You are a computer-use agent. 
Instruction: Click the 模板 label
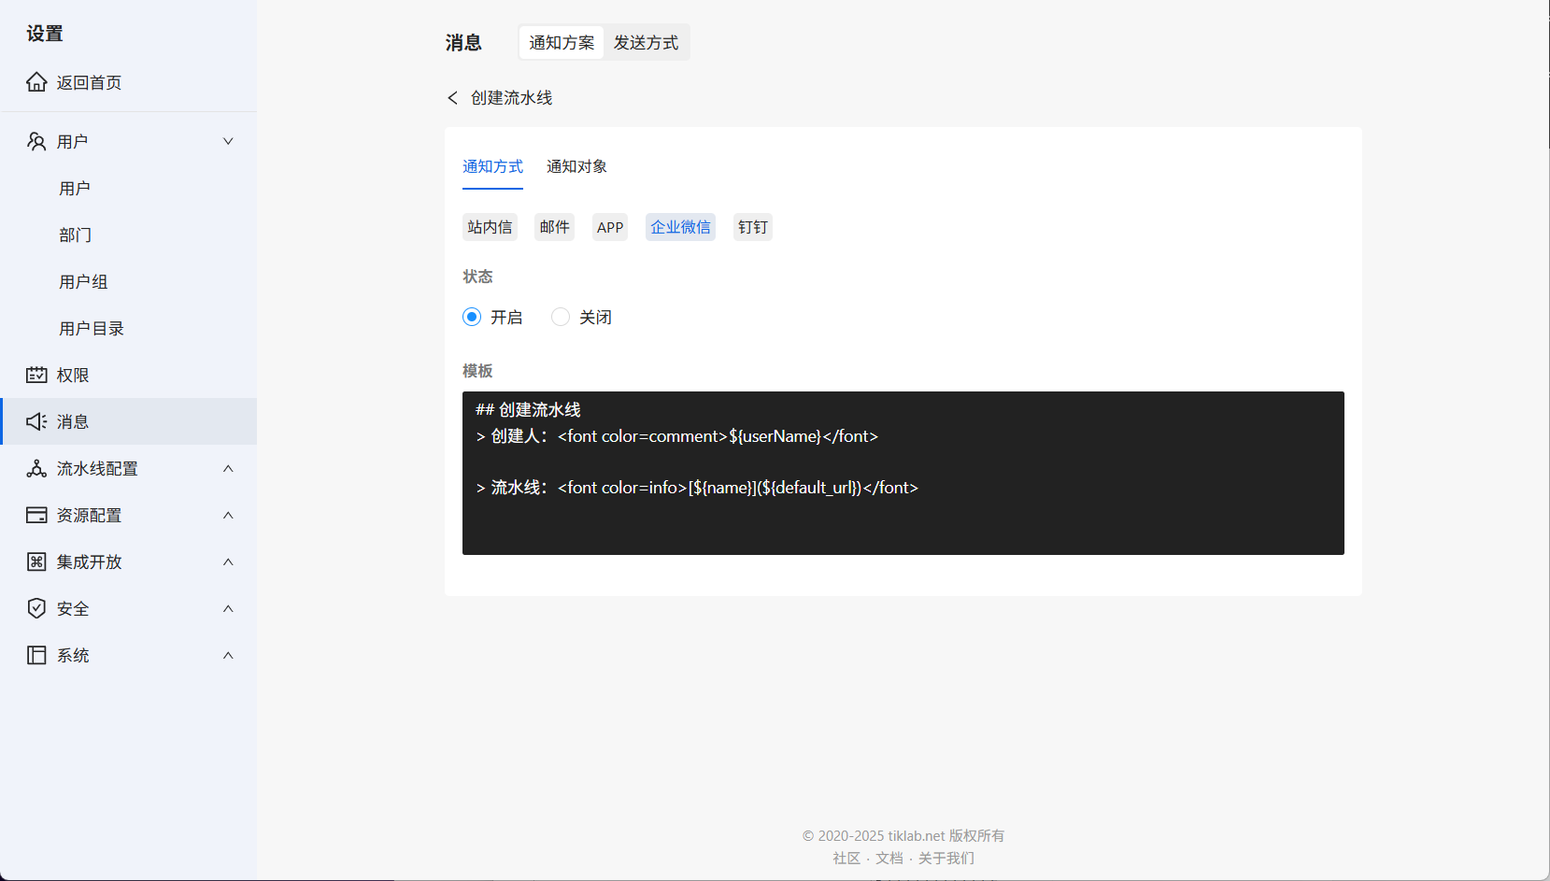pos(477,371)
